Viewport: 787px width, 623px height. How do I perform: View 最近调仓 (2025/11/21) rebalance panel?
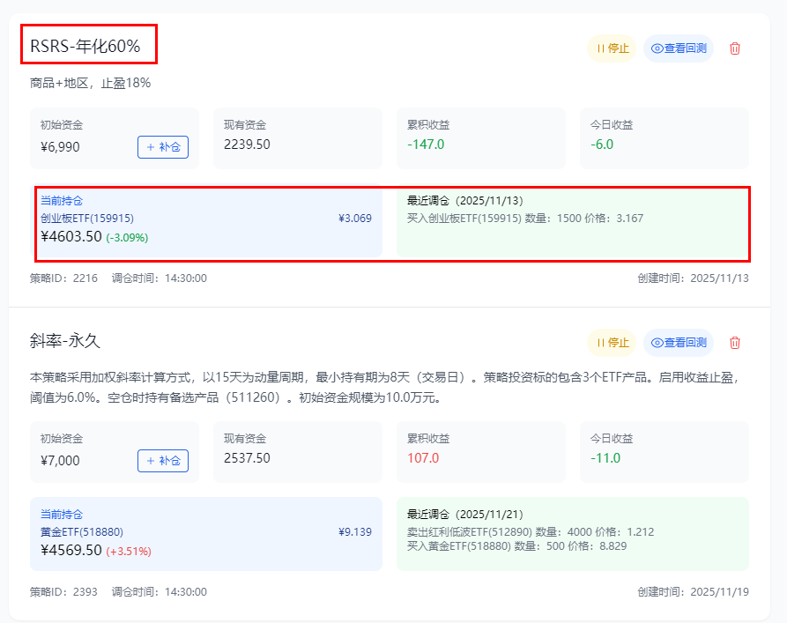(572, 533)
